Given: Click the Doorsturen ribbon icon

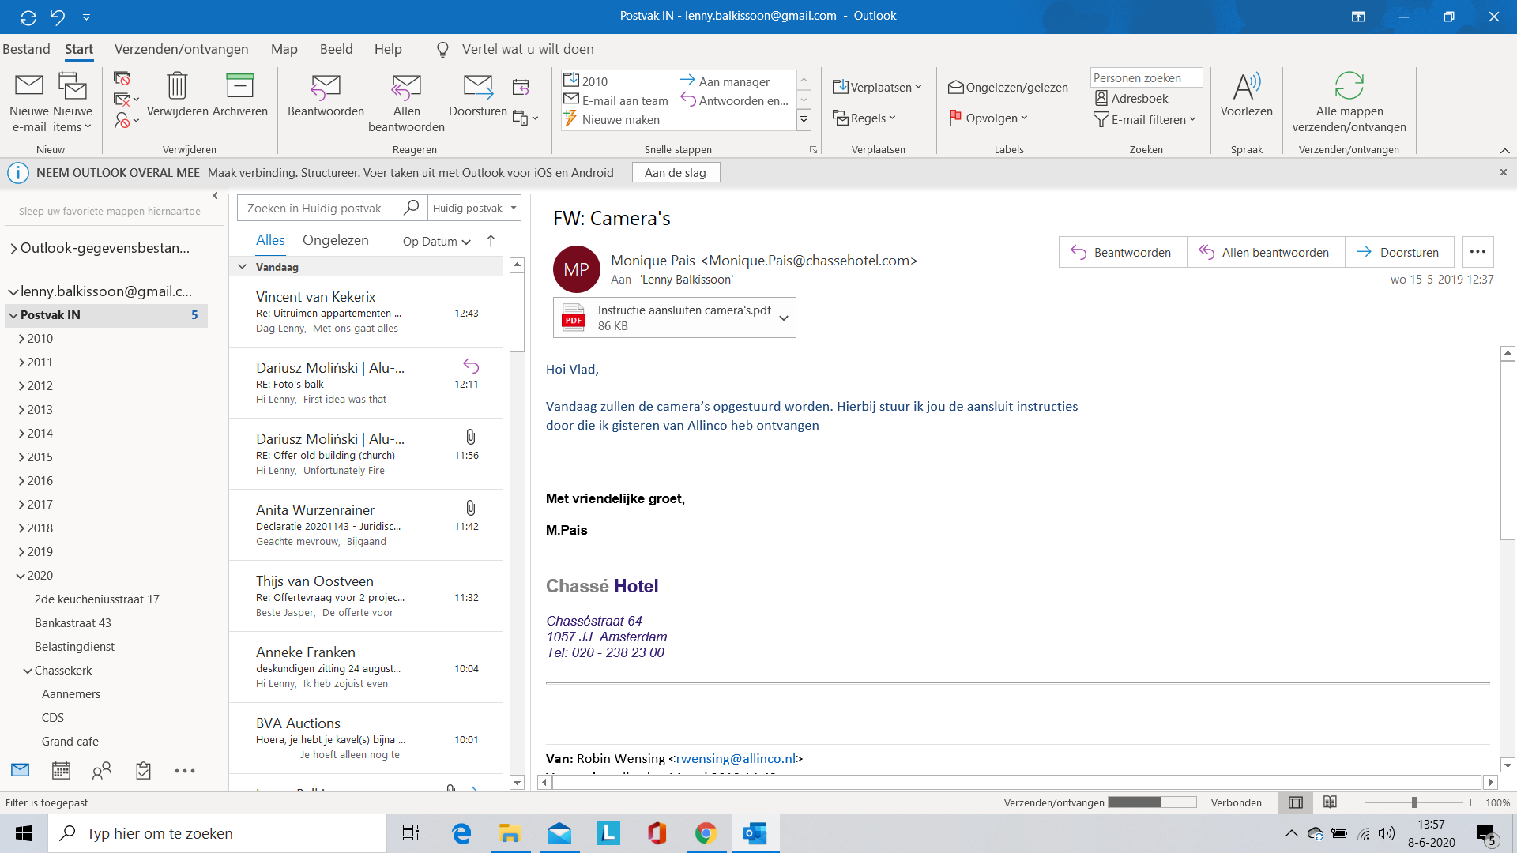Looking at the screenshot, I should pyautogui.click(x=477, y=86).
